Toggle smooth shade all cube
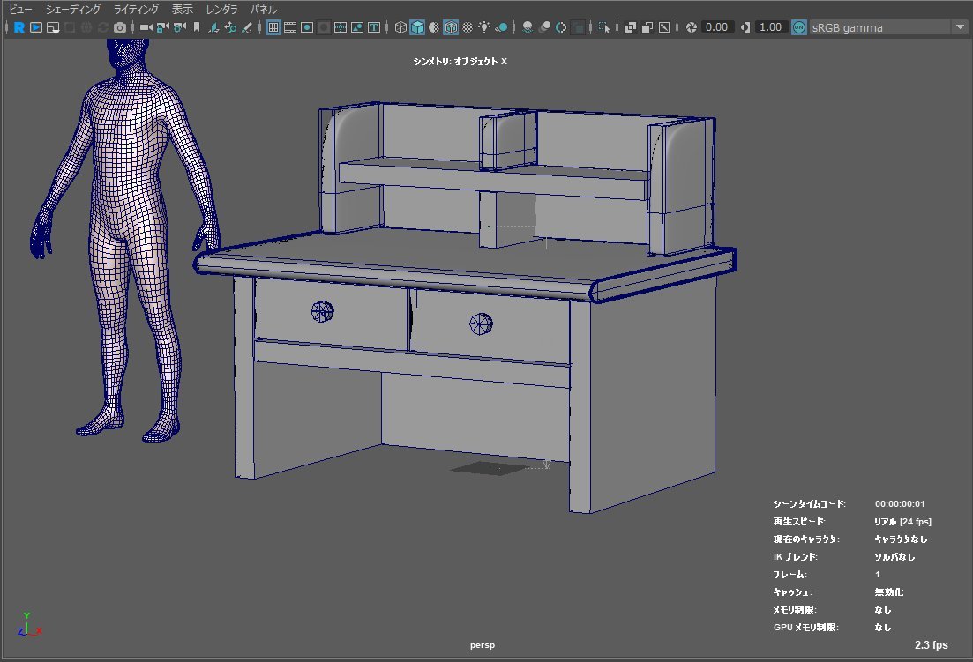The width and height of the screenshot is (973, 662). 417,27
